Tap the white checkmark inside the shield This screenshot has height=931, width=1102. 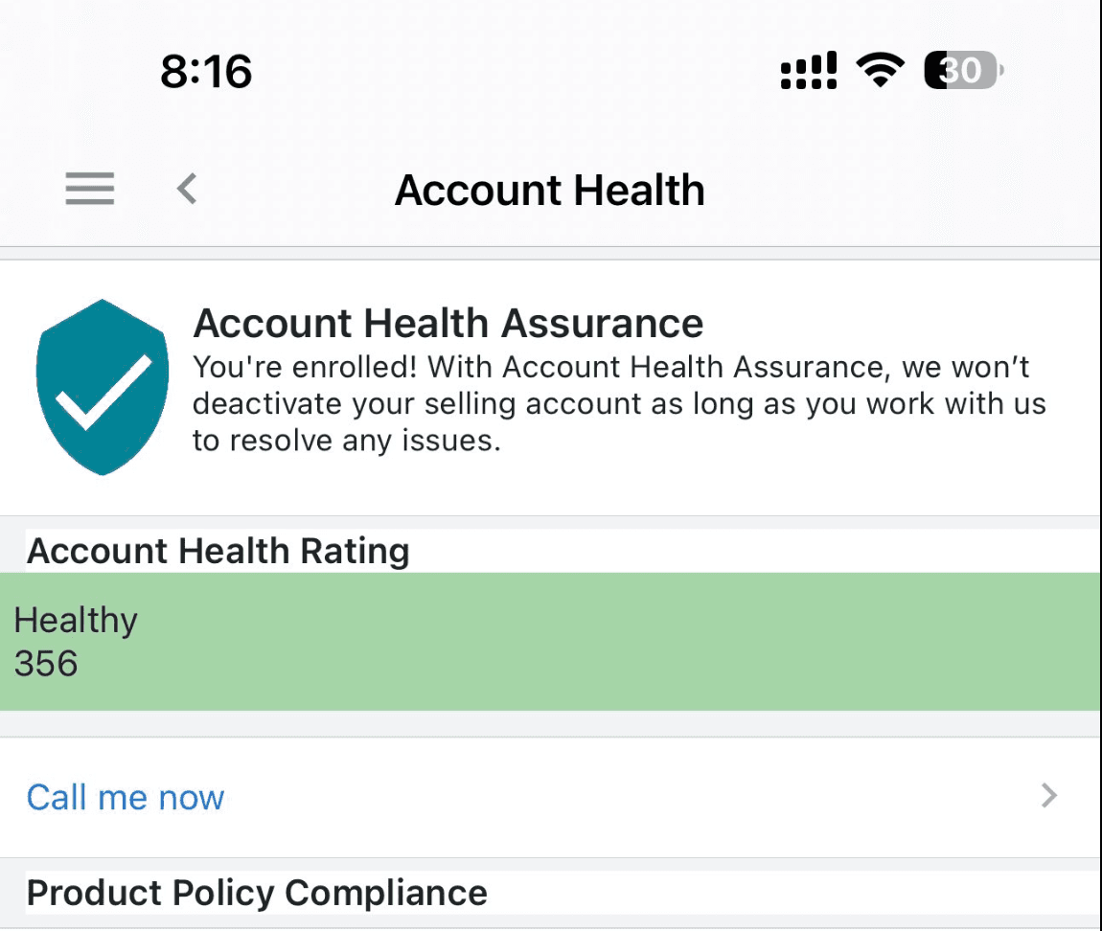tap(103, 391)
